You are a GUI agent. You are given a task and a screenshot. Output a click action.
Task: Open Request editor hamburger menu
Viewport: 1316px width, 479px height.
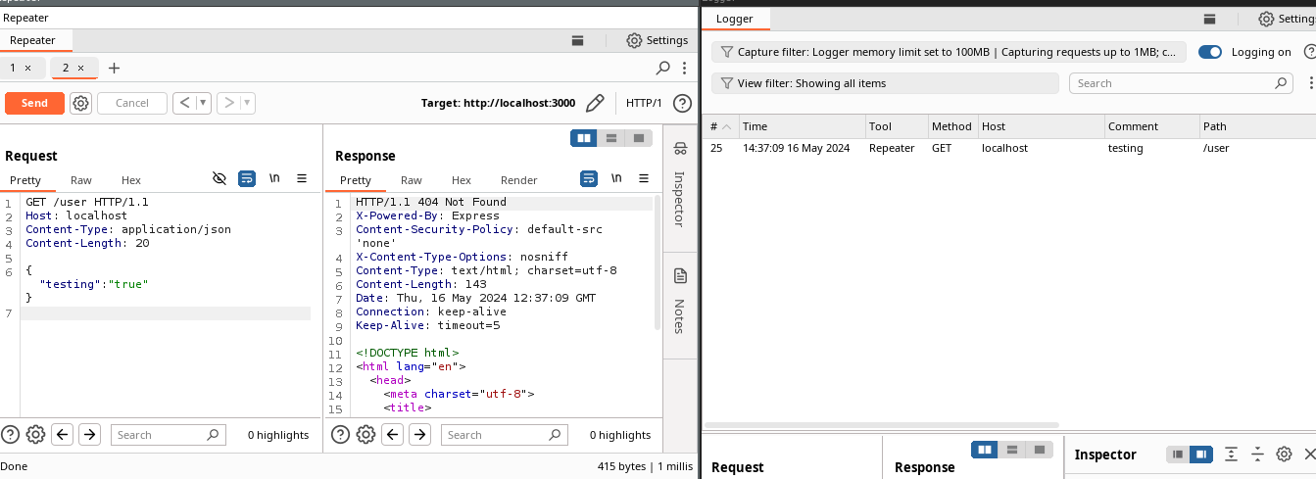pos(302,179)
